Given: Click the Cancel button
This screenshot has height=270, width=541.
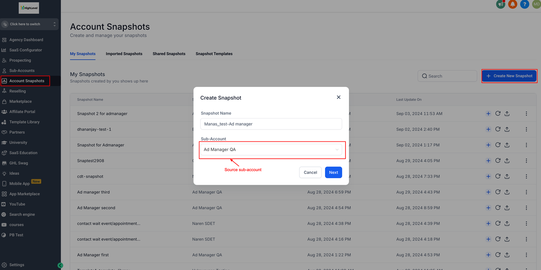Looking at the screenshot, I should click(x=310, y=172).
